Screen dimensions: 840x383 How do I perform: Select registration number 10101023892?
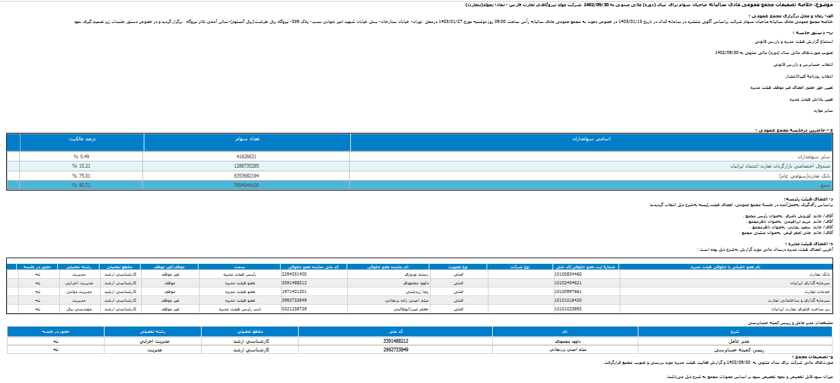tap(568, 309)
